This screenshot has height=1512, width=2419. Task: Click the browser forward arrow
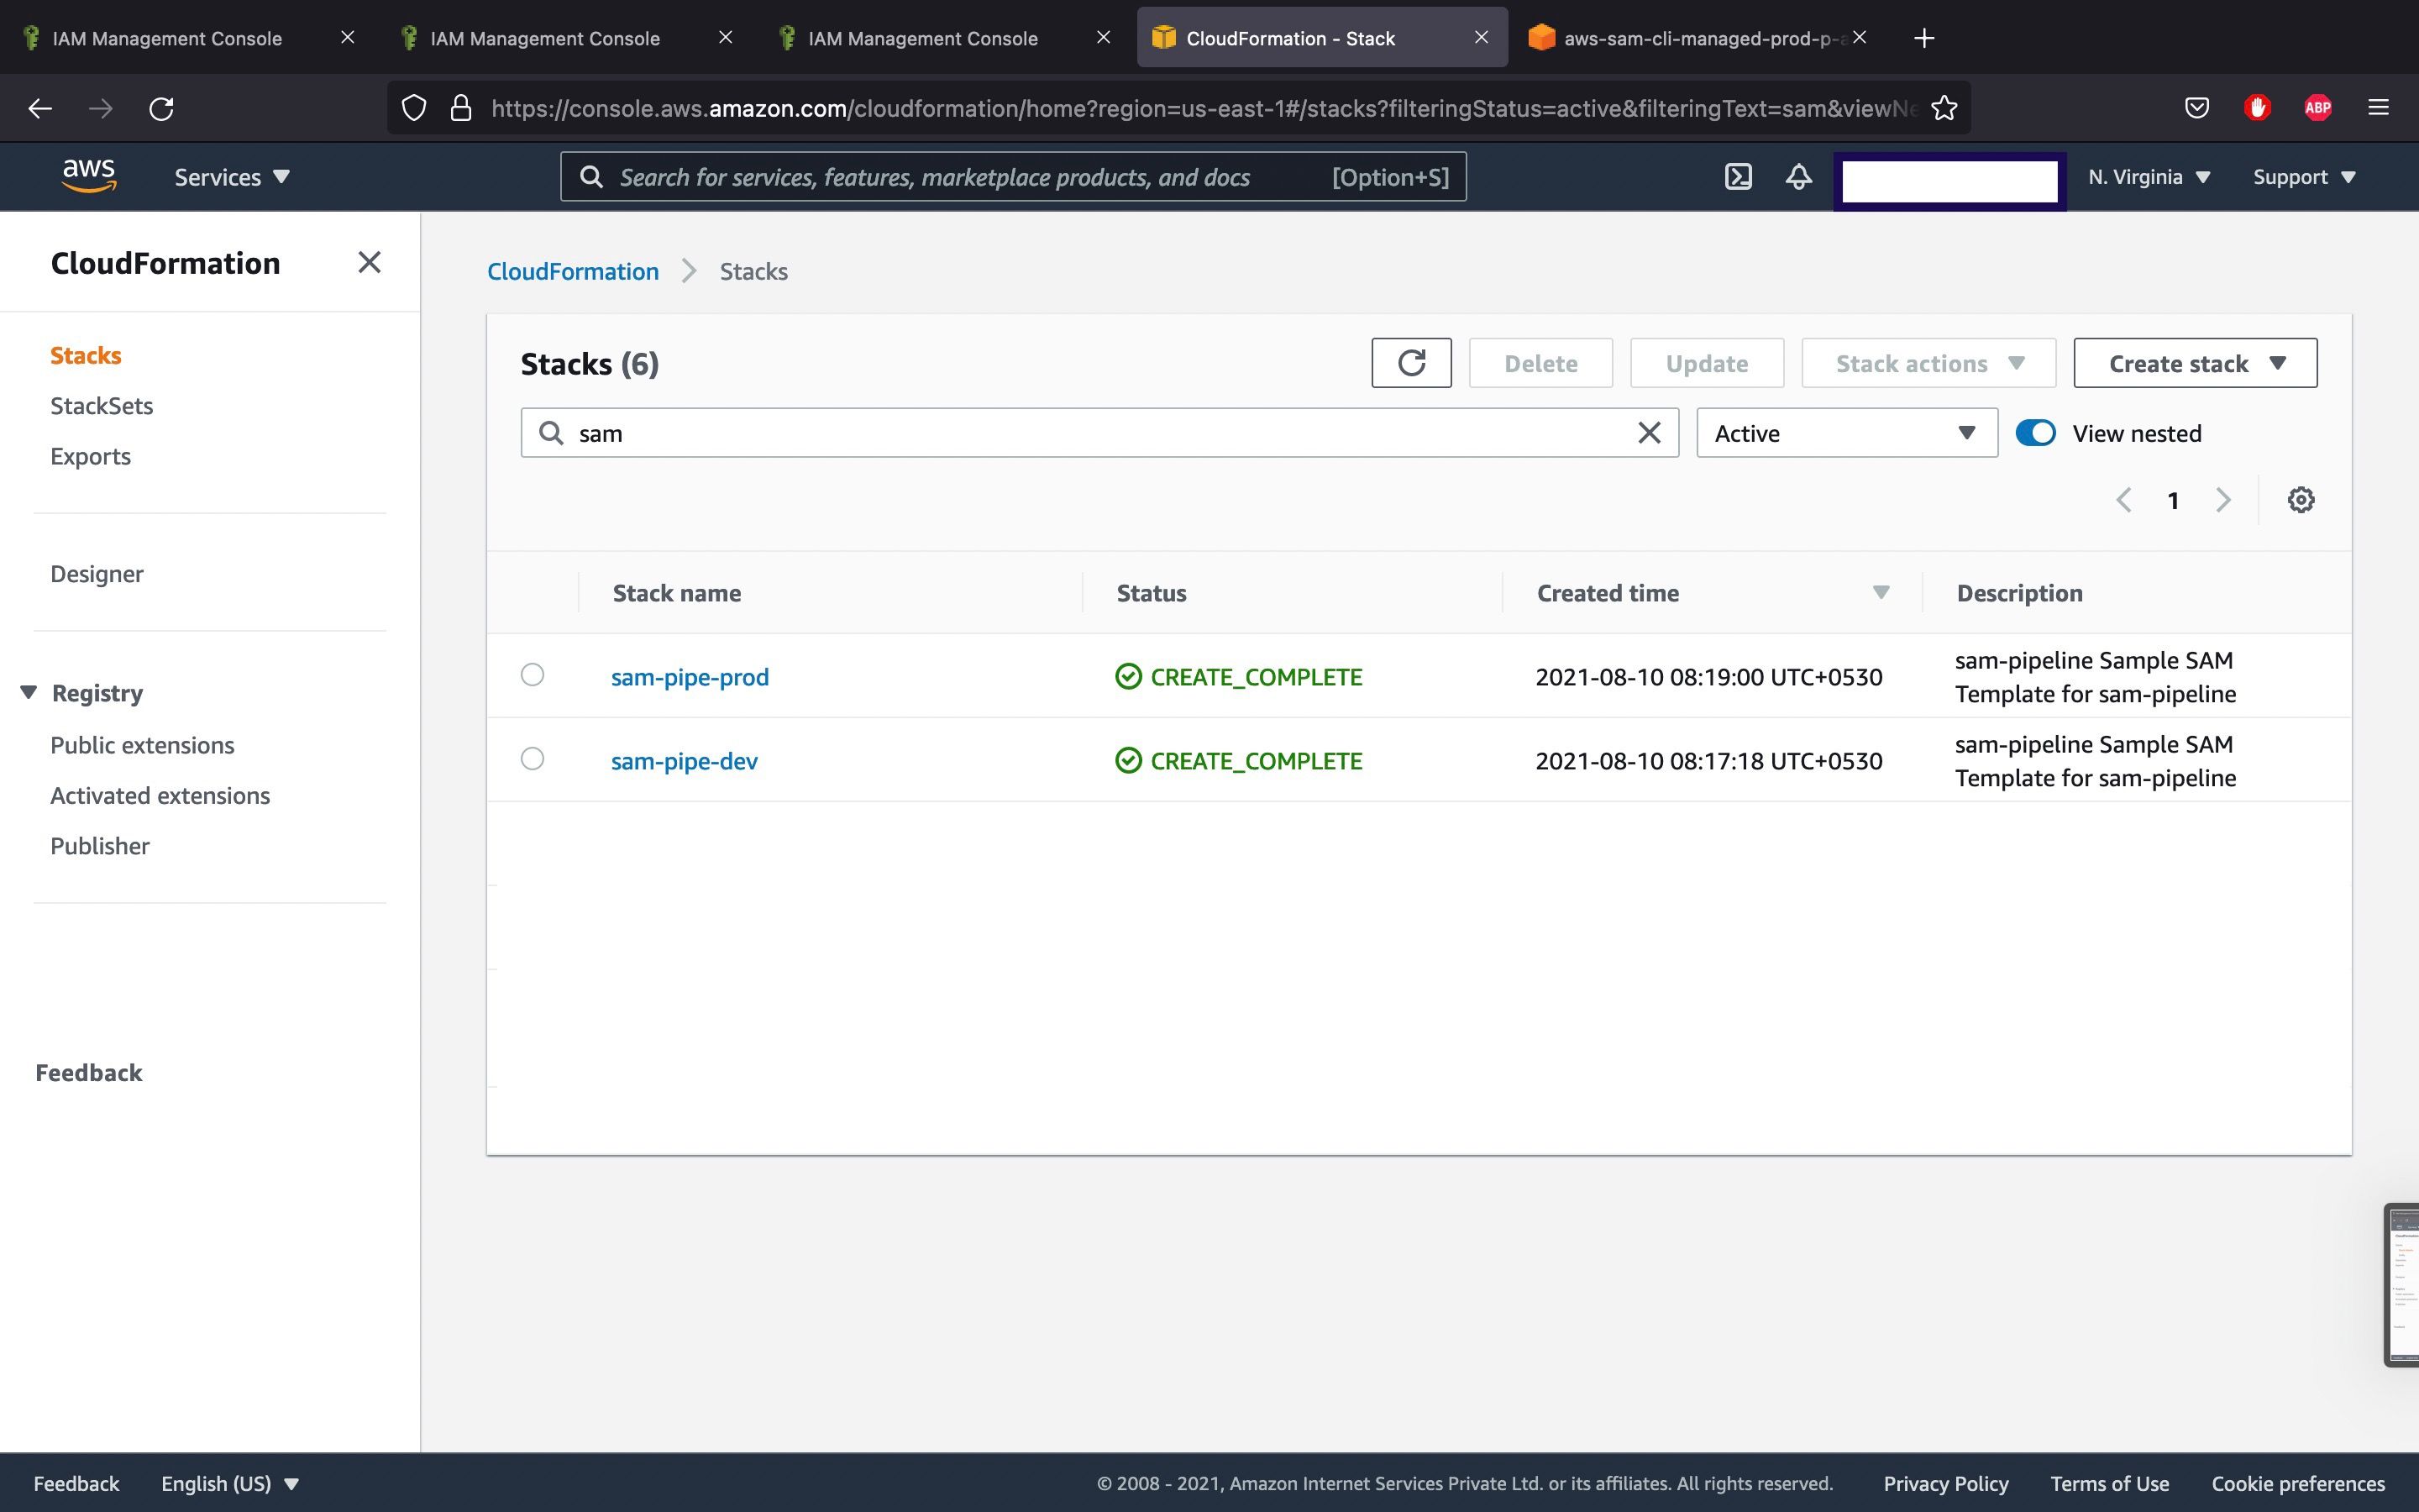(100, 108)
